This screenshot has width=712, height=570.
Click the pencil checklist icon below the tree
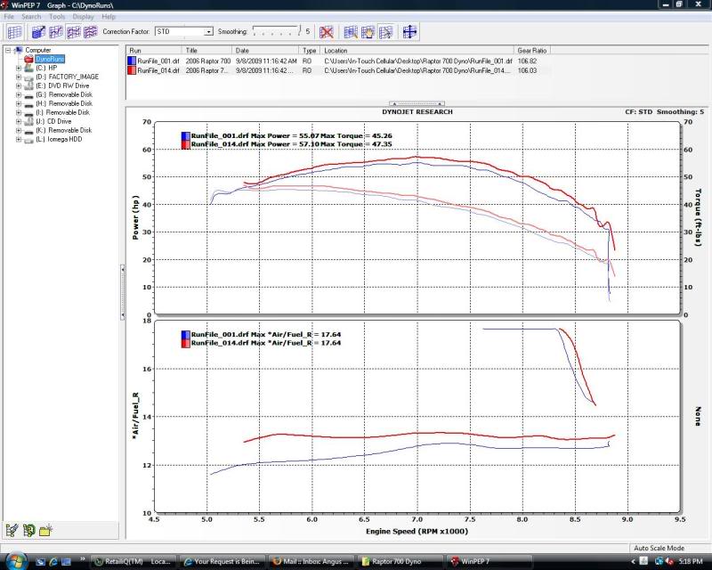pyautogui.click(x=12, y=530)
